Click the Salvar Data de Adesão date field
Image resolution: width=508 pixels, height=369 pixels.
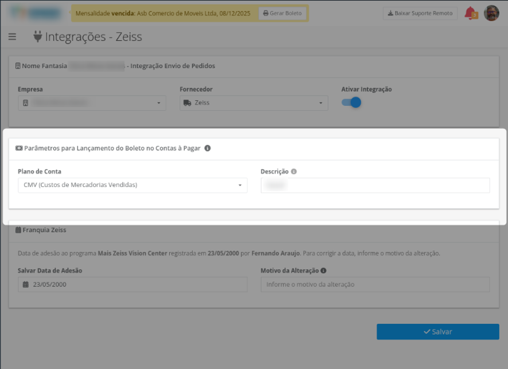tap(132, 285)
